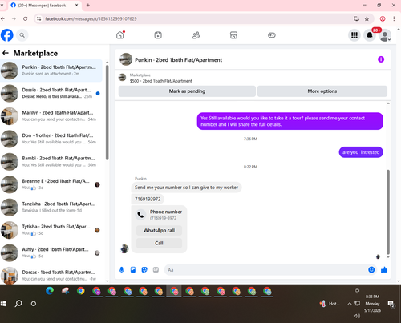Open Friends icon in top navigation
Screen dimensions: 401x323
coord(196,35)
